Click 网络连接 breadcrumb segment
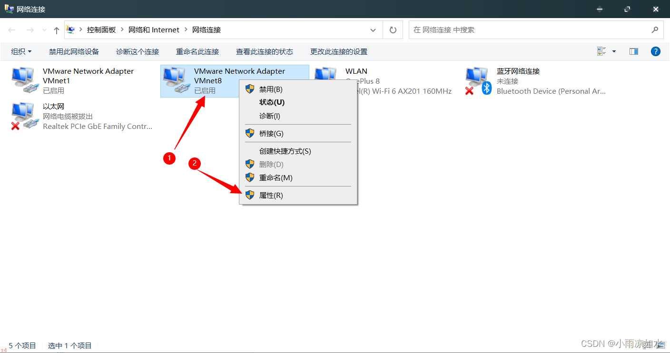670x353 pixels. (x=207, y=29)
